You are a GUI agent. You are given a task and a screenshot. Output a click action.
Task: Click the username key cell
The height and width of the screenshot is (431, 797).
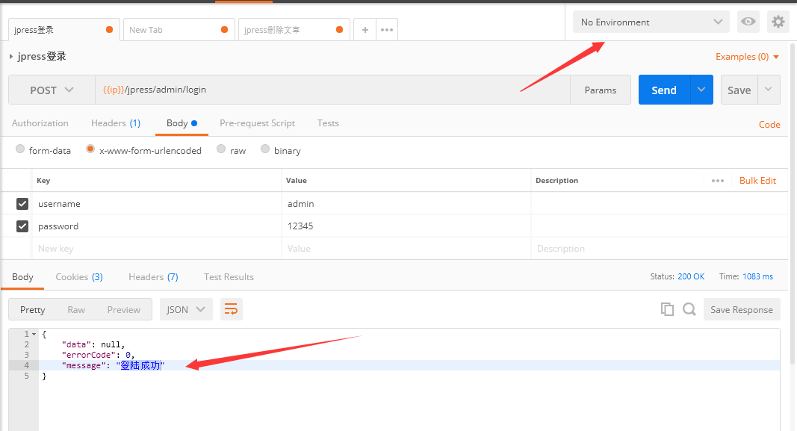pyautogui.click(x=157, y=204)
